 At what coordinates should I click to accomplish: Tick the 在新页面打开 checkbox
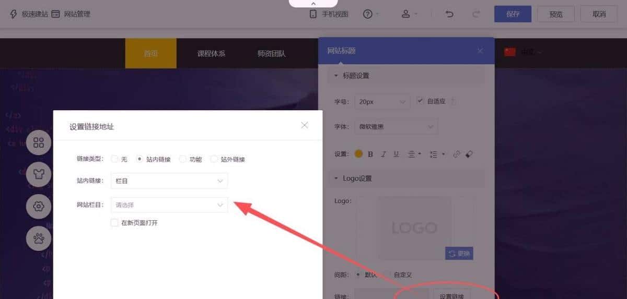tap(114, 223)
